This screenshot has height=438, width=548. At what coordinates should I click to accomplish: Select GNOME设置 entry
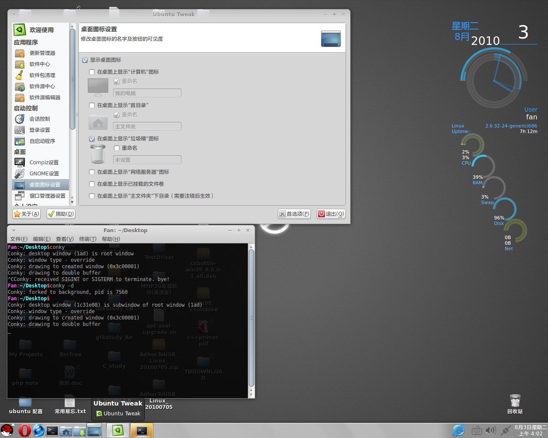(41, 174)
